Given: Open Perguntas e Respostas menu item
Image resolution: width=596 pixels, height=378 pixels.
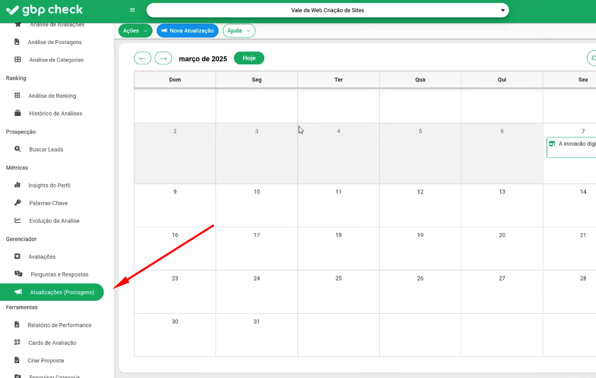Looking at the screenshot, I should pos(60,274).
